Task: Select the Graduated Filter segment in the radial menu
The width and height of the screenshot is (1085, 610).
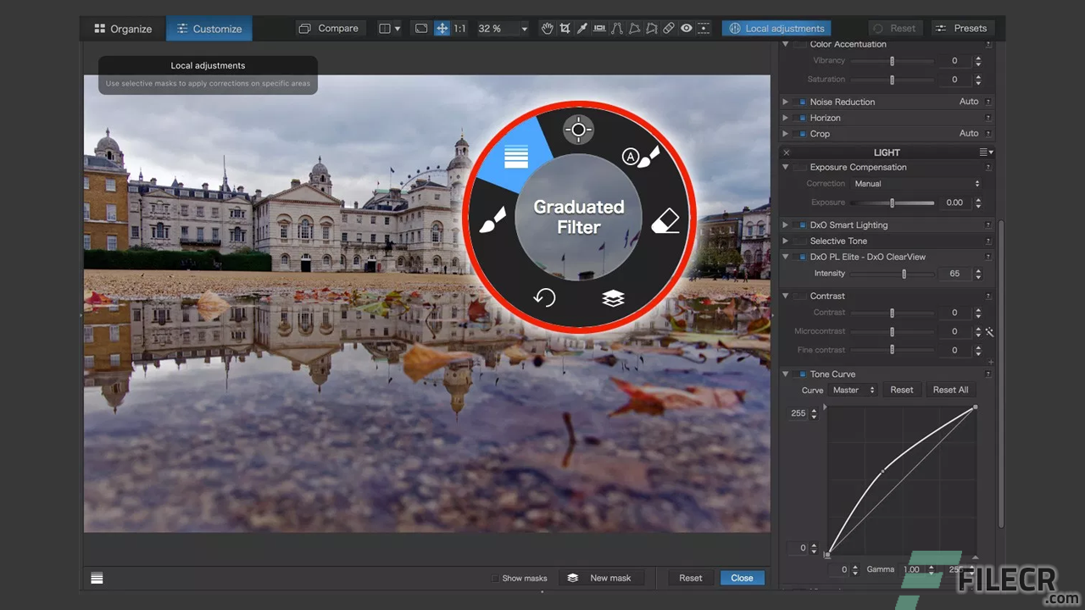Action: (x=516, y=156)
